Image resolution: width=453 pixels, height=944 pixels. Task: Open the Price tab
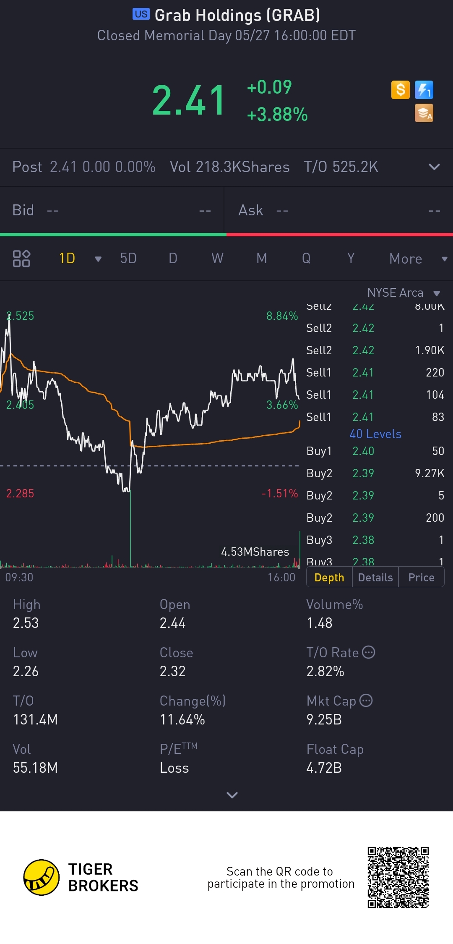click(421, 578)
